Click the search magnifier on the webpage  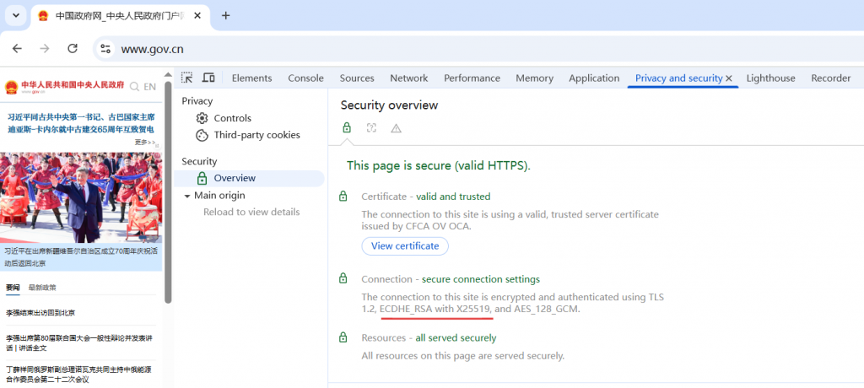133,86
